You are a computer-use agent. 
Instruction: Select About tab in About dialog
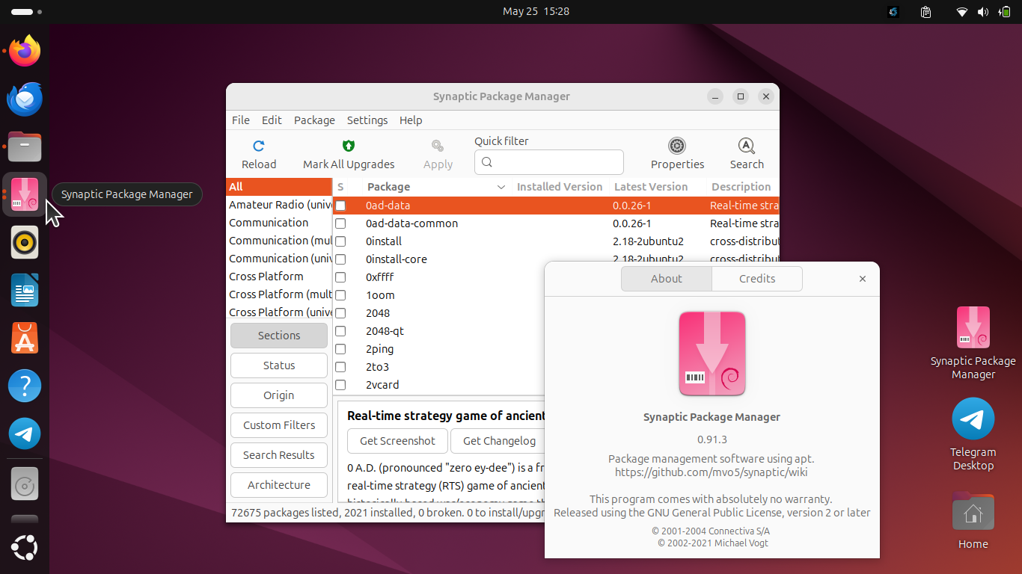(x=667, y=279)
